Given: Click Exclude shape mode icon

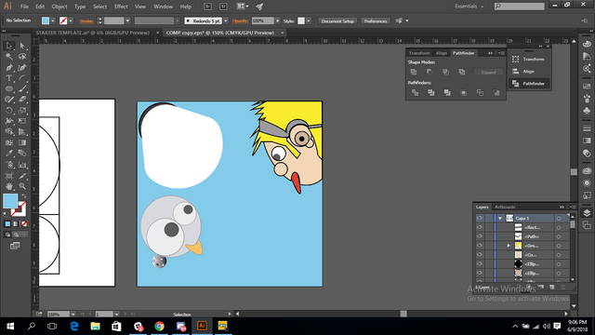Looking at the screenshot, I should point(462,72).
